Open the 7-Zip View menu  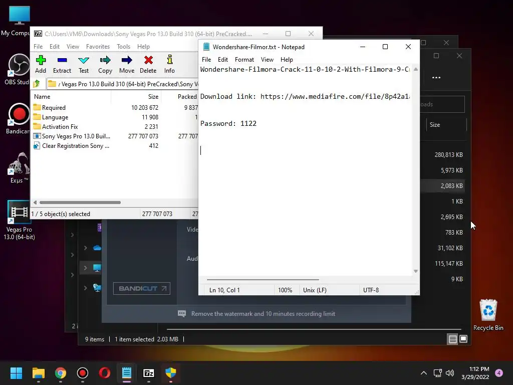[73, 47]
